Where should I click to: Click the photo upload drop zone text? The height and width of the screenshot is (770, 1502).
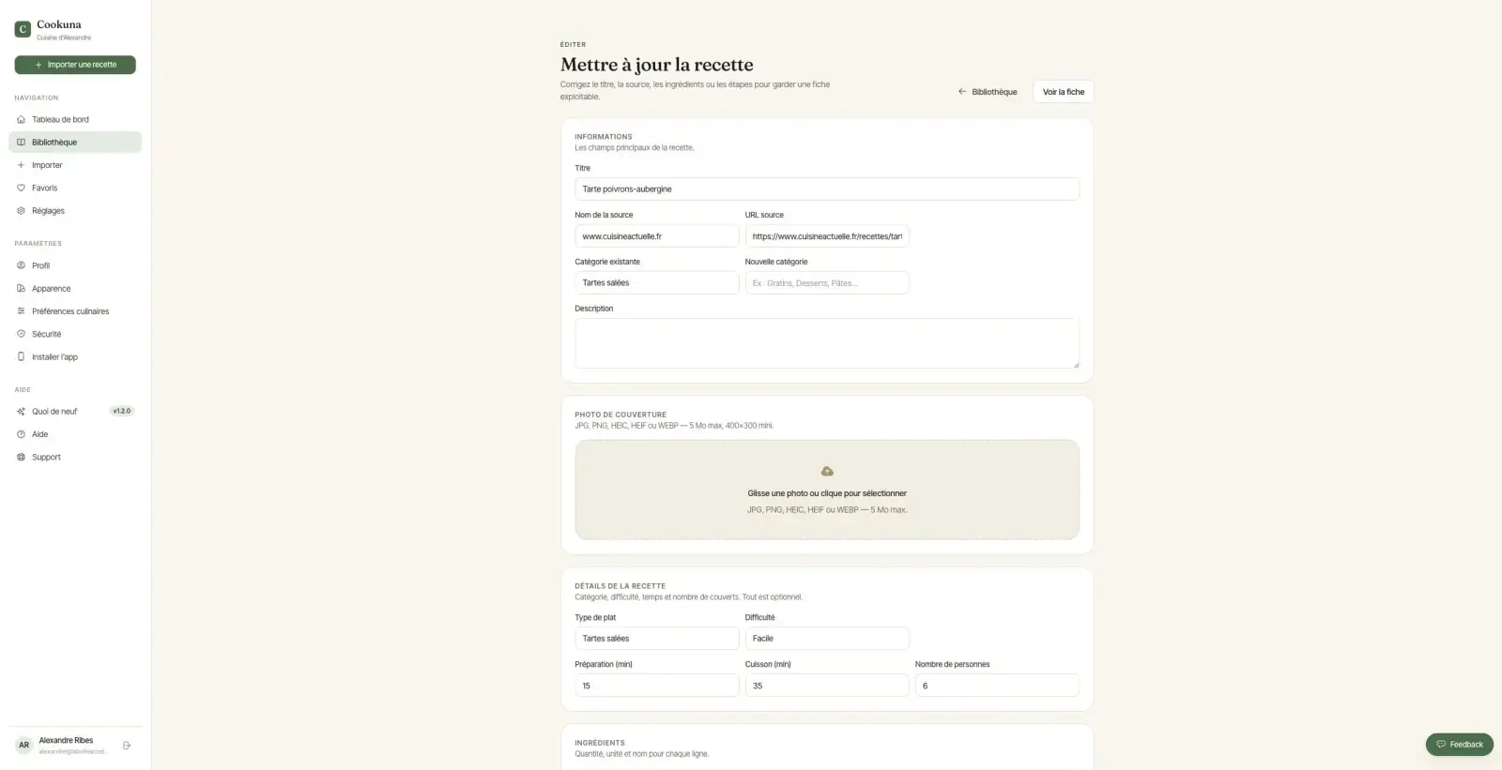pos(827,493)
